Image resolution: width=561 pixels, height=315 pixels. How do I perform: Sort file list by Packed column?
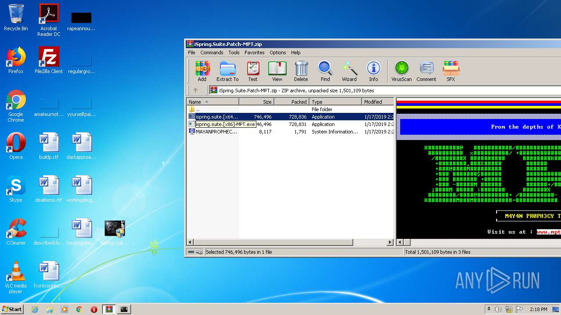coord(291,101)
